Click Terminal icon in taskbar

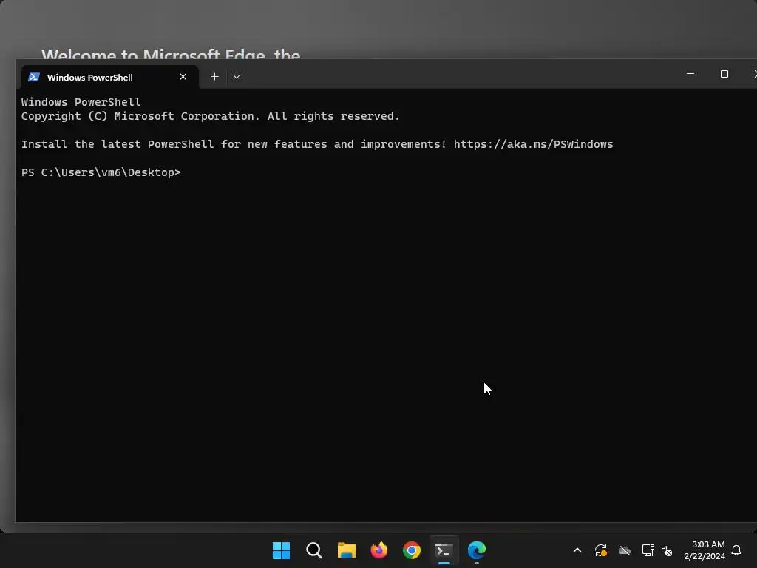tap(444, 550)
